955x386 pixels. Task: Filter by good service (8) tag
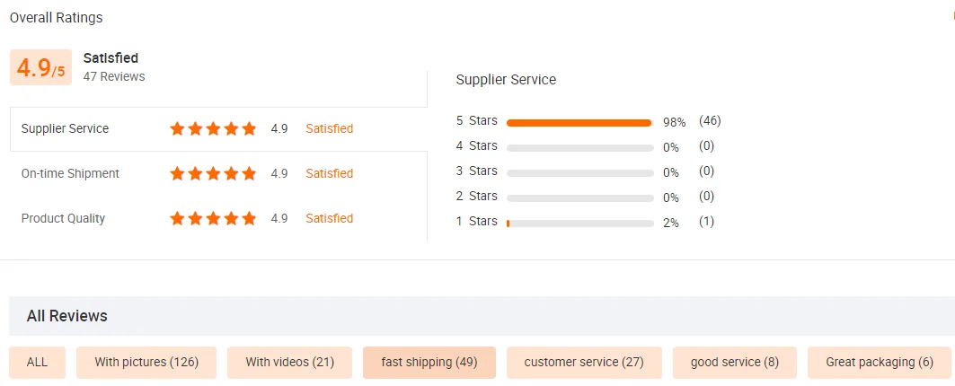tap(734, 362)
